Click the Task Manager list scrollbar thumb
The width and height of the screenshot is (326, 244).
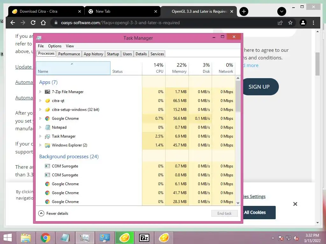(x=238, y=97)
